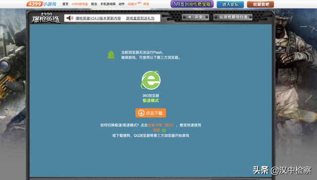Click the 收藏我吧 bookmark button
Screen dimensions: 317x180
[261, 4]
